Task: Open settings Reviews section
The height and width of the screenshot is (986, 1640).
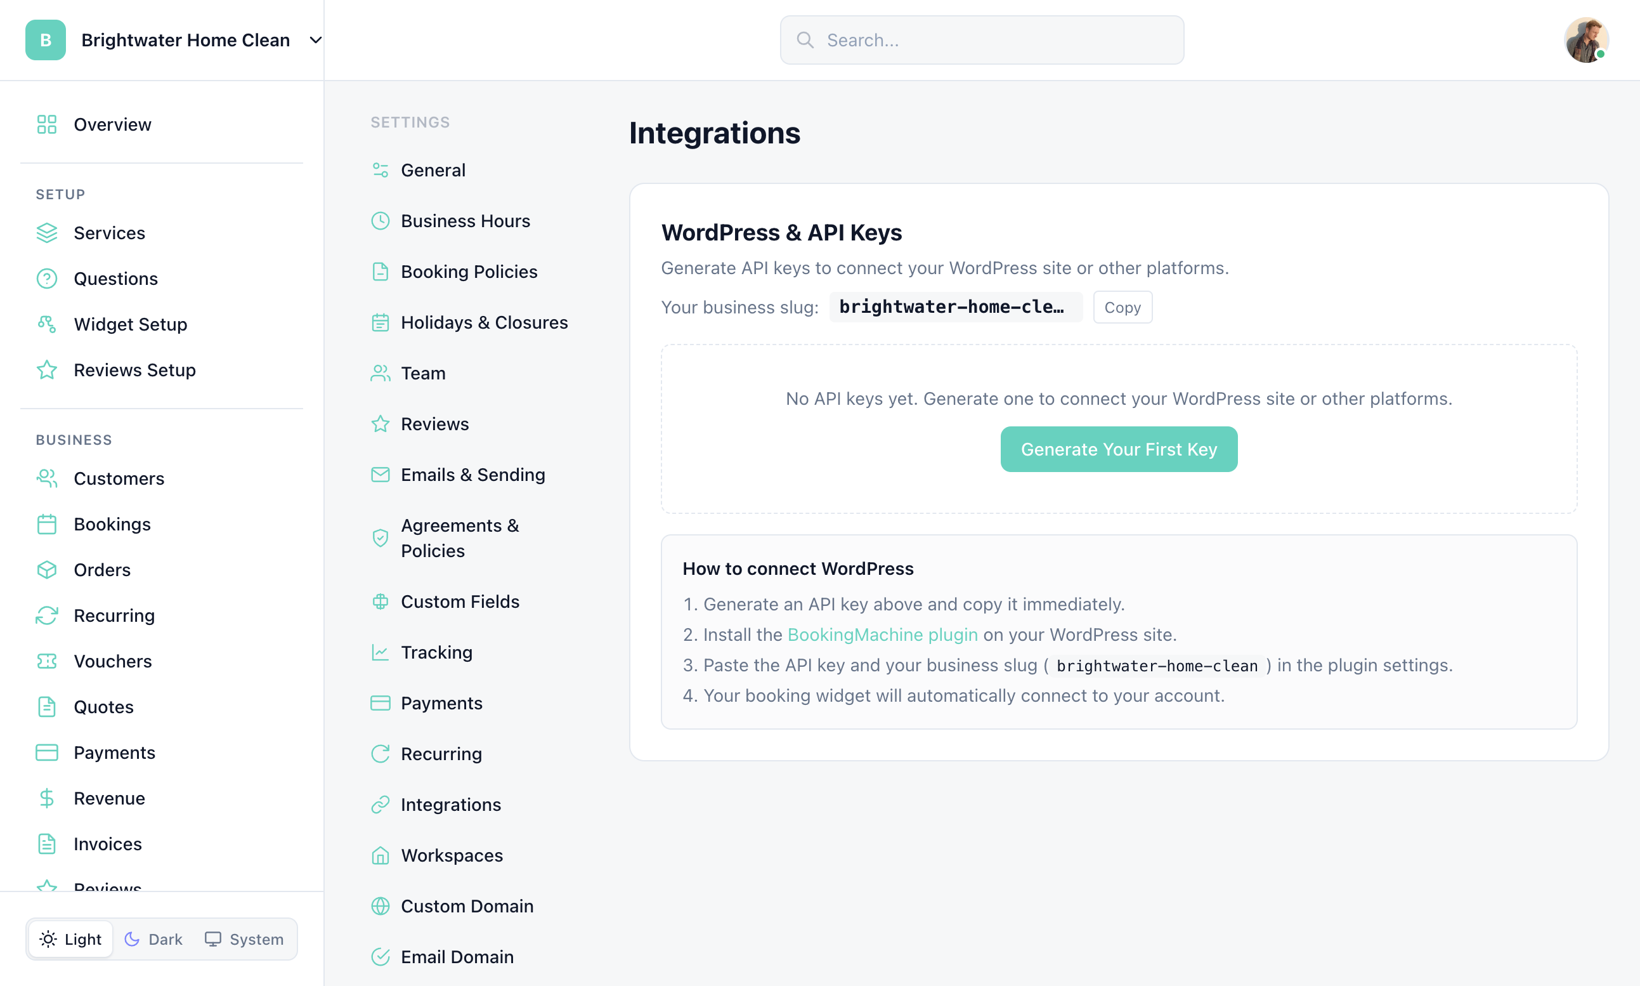Action: click(434, 424)
